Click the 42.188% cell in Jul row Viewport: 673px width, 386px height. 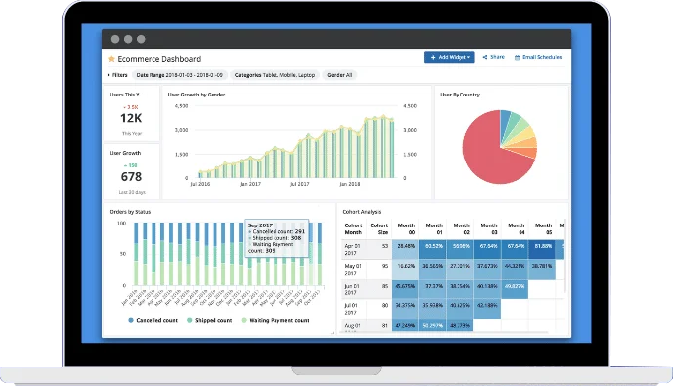[x=487, y=309]
